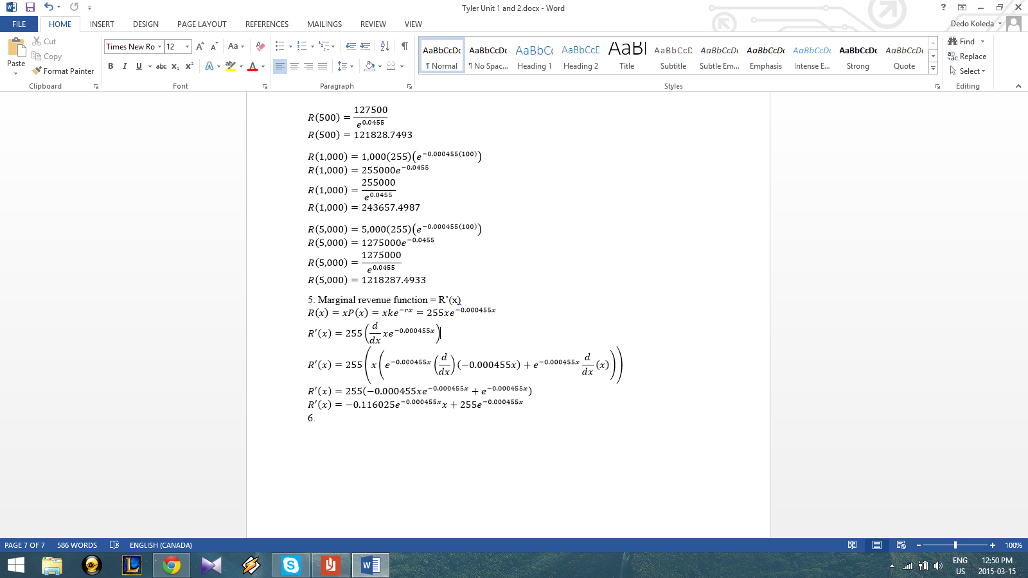1028x578 pixels.
Task: Switch to PAGE LAYOUT tab
Action: [x=202, y=24]
